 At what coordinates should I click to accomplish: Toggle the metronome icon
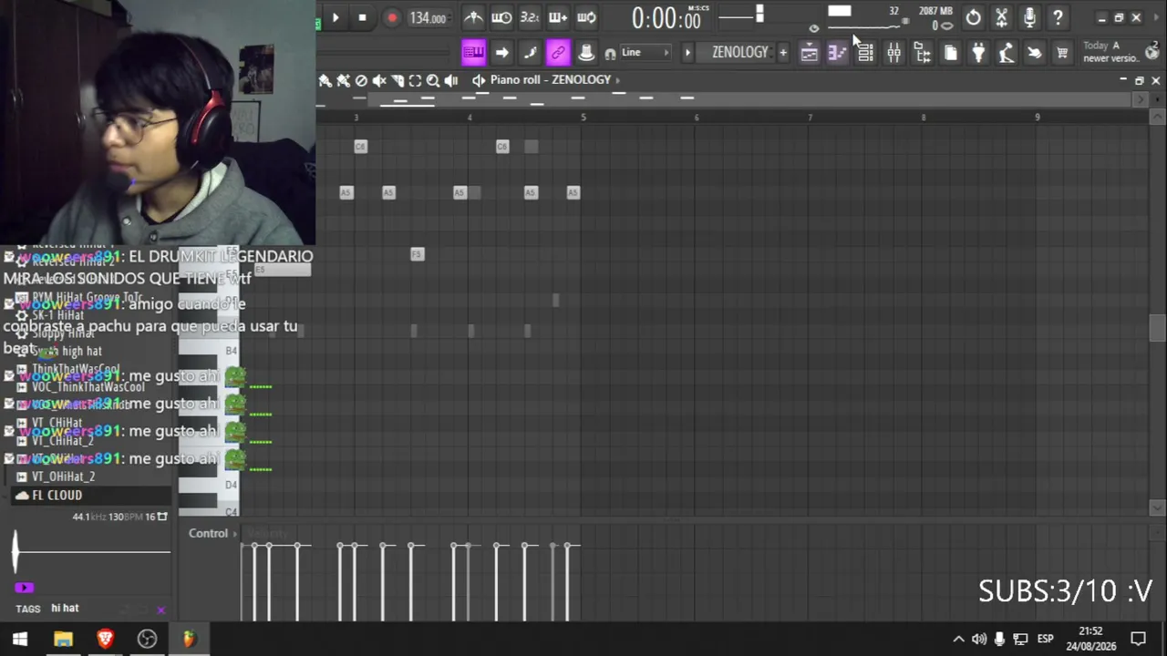473,17
